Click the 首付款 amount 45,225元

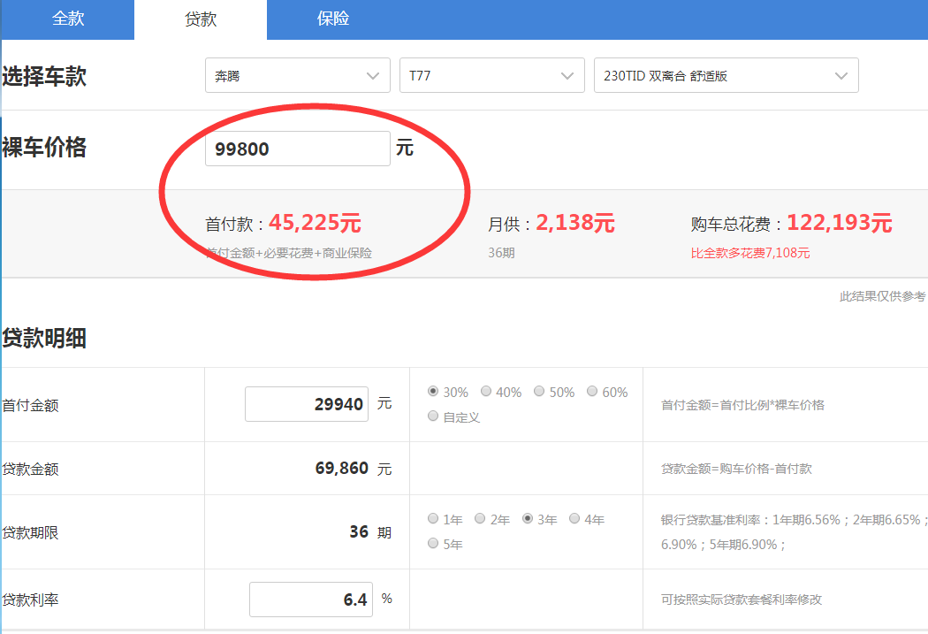315,223
